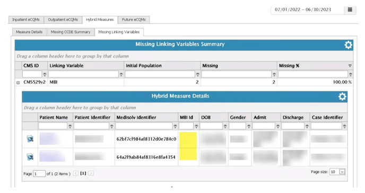Viewport: 365px width, 193px height.
Task: Sort by CMS ID column header
Action: [31, 66]
